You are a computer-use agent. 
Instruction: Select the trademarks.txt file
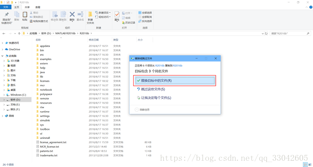click(x=49, y=155)
